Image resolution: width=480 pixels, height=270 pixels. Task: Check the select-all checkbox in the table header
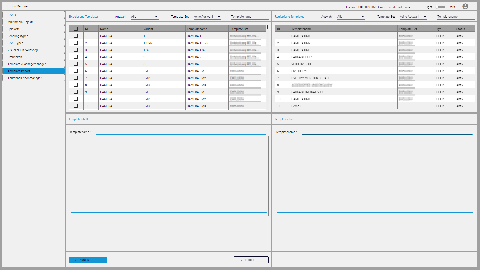[76, 29]
